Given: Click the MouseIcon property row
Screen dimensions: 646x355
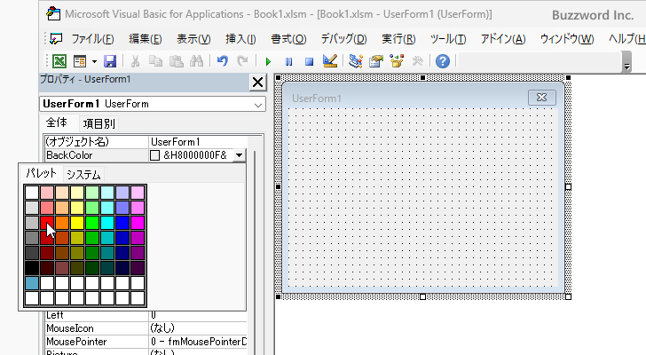Looking at the screenshot, I should 146,328.
